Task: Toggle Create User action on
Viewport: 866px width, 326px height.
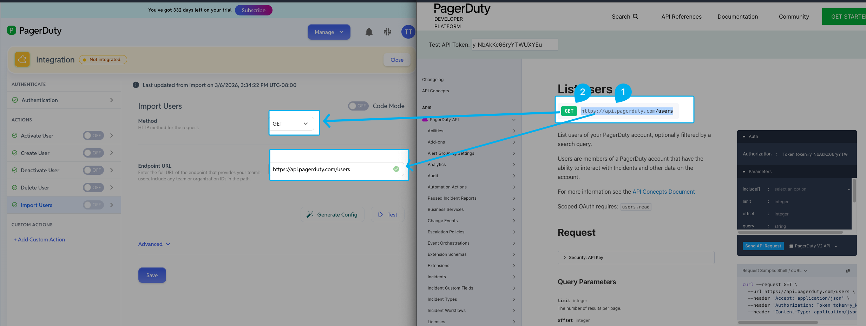Action: point(93,153)
